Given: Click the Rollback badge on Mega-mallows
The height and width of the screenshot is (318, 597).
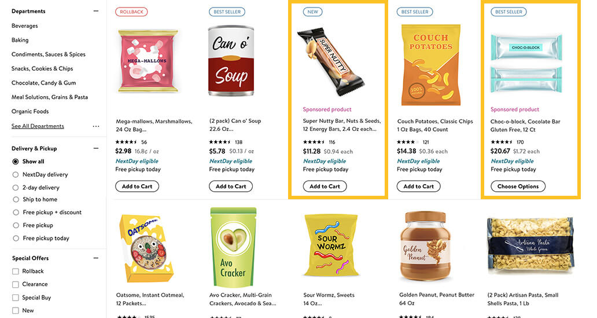Looking at the screenshot, I should coord(132,12).
